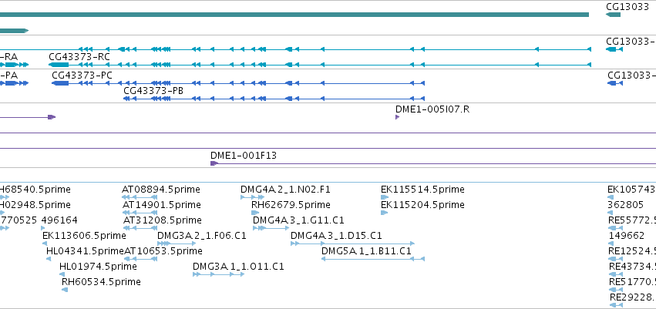Select the DMG4A.3_1.D15.C1 alignment line
656x309 pixels.
[353, 244]
